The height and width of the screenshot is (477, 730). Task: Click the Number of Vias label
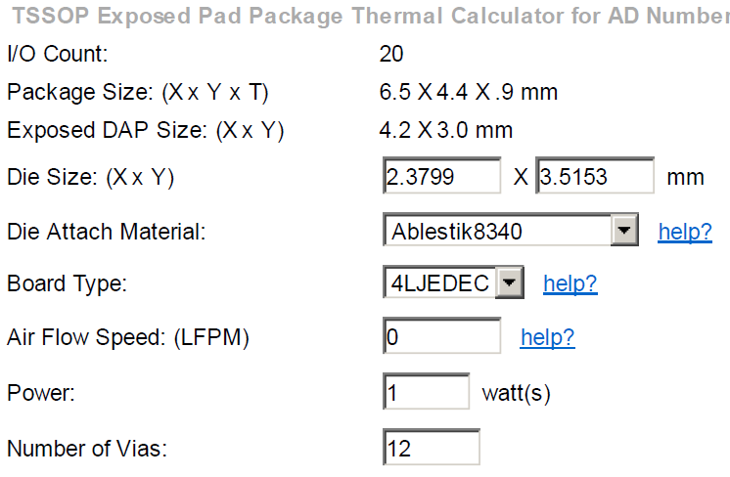[x=87, y=449]
